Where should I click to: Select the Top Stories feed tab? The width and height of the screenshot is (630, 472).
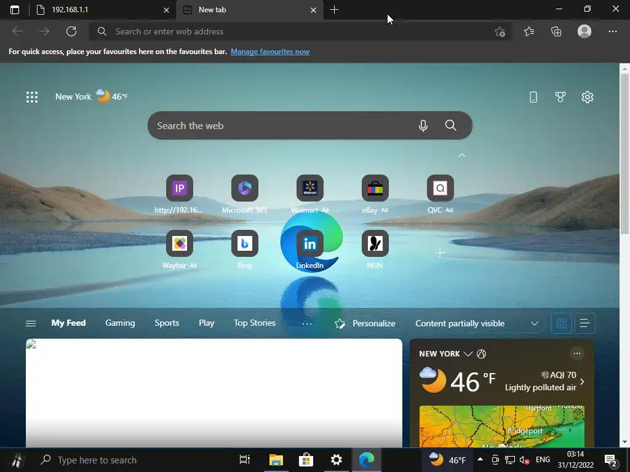coord(255,323)
